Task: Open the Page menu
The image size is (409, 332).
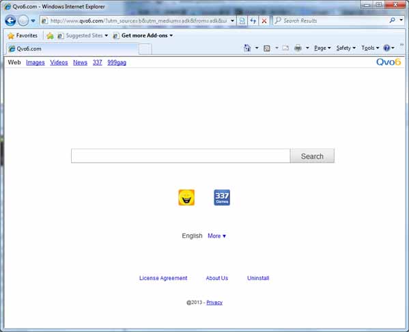Action: click(x=322, y=48)
